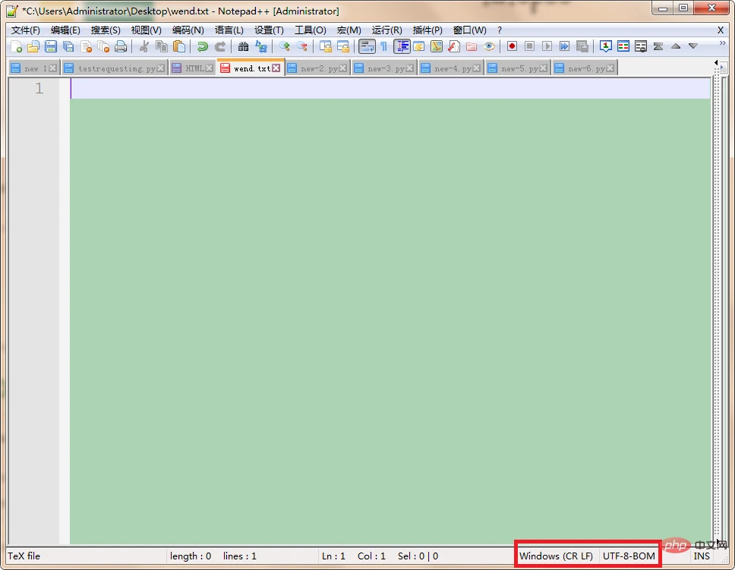
Task: Click the Paste icon on the toolbar
Action: pyautogui.click(x=178, y=46)
